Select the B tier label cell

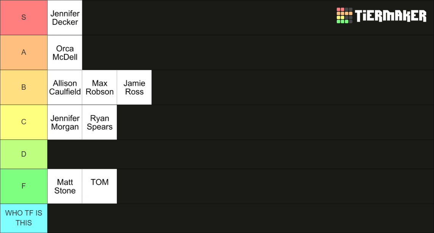tap(24, 87)
